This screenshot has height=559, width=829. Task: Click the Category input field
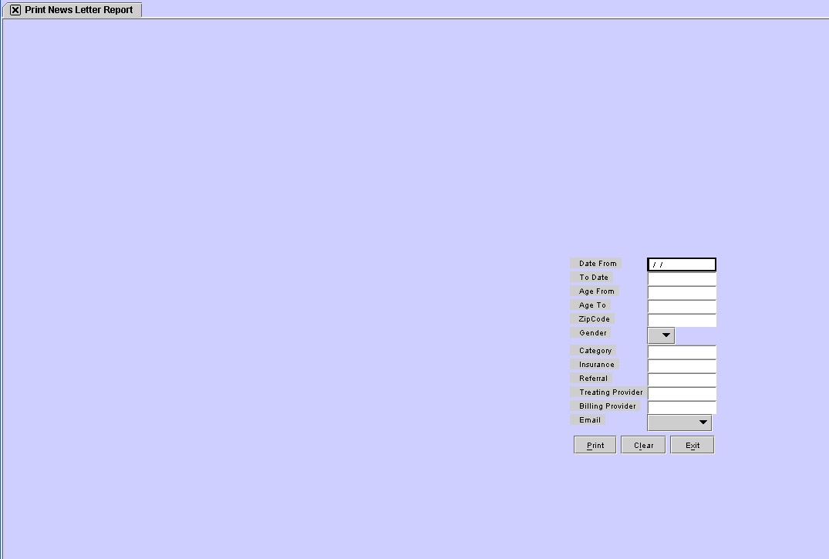click(x=682, y=352)
